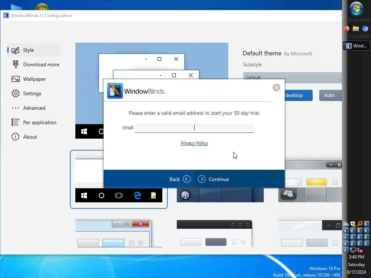The width and height of the screenshot is (371, 278).
Task: Open the Substyle Default dropdown
Action: (x=292, y=77)
